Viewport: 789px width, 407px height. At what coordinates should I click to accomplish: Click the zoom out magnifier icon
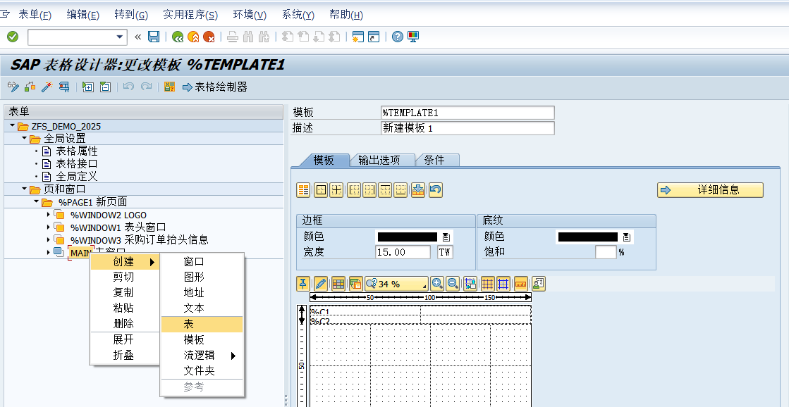coord(452,284)
